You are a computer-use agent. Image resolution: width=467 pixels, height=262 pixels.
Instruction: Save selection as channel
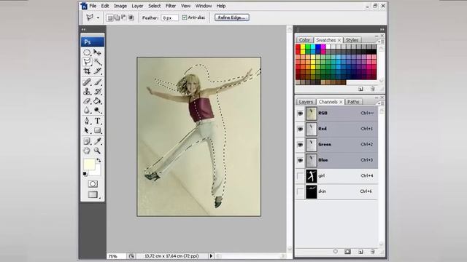coord(347,252)
